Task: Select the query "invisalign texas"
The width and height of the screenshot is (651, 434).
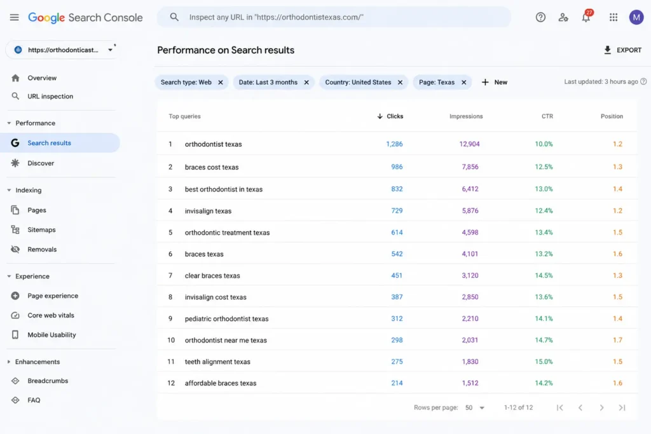Action: [x=208, y=211]
